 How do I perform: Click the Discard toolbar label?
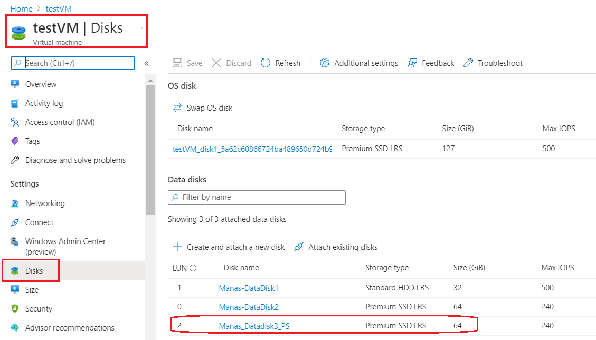[x=239, y=63]
